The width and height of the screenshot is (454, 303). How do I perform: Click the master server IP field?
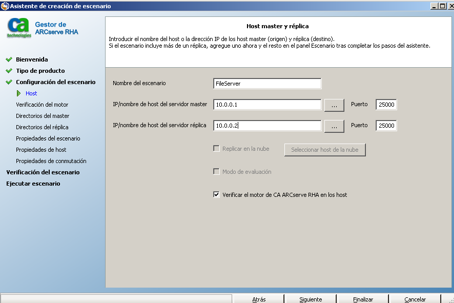tap(267, 105)
